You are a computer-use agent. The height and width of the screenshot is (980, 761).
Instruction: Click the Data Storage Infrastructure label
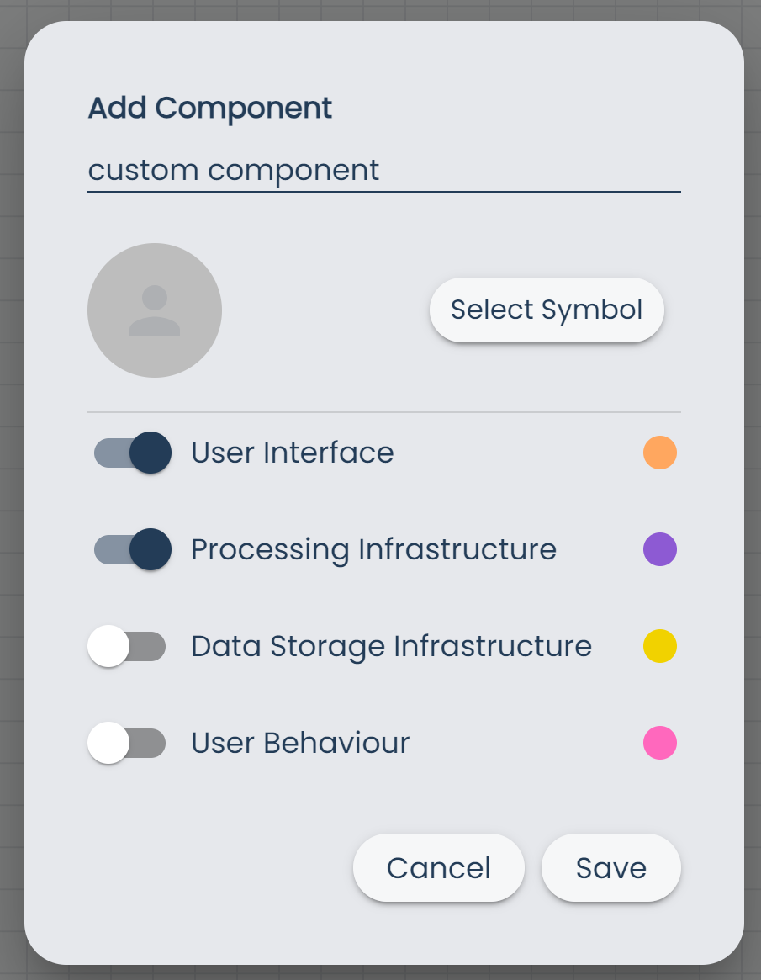[x=392, y=646]
